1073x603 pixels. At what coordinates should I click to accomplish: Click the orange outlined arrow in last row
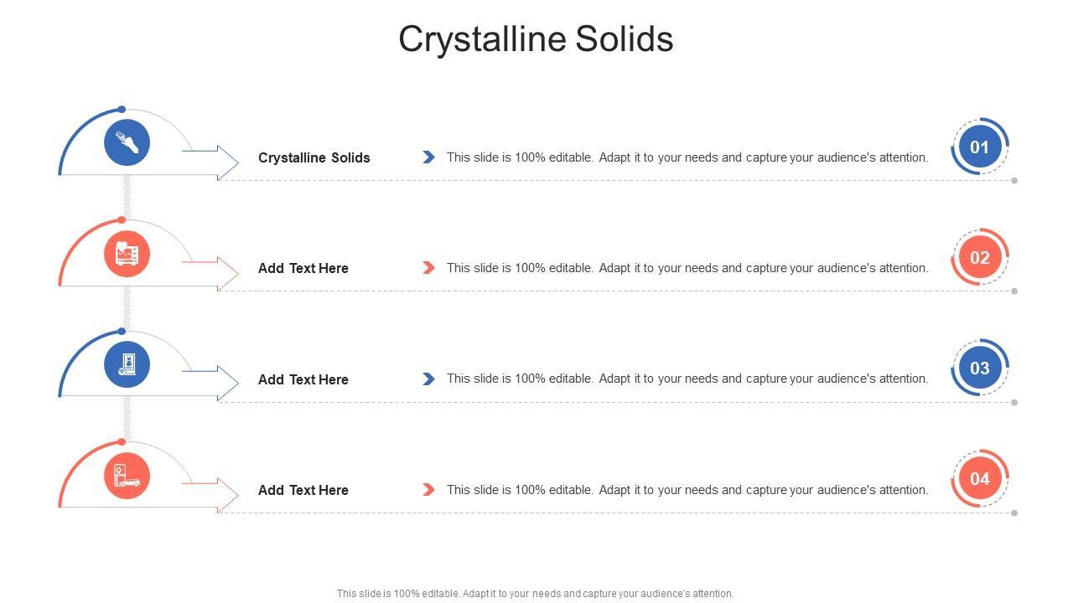click(x=213, y=494)
